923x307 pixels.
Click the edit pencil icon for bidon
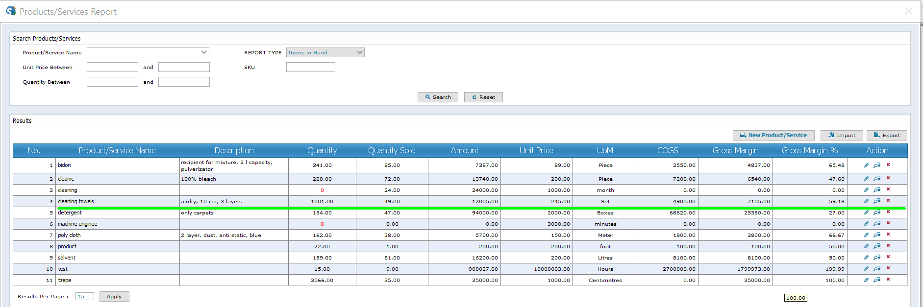tap(866, 165)
